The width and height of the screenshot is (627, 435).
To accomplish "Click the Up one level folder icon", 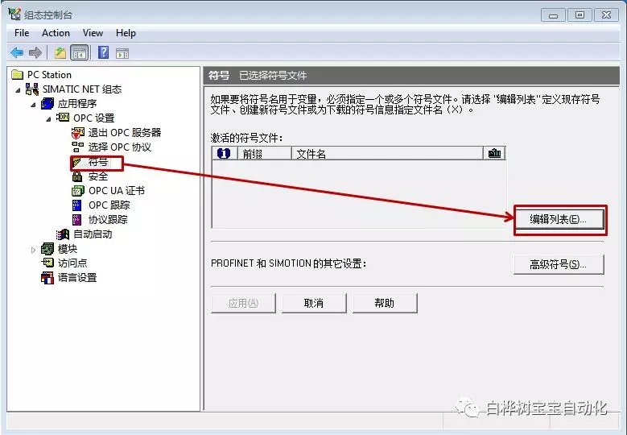I will click(60, 53).
